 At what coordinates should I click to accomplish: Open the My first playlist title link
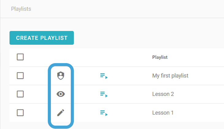click(x=170, y=76)
